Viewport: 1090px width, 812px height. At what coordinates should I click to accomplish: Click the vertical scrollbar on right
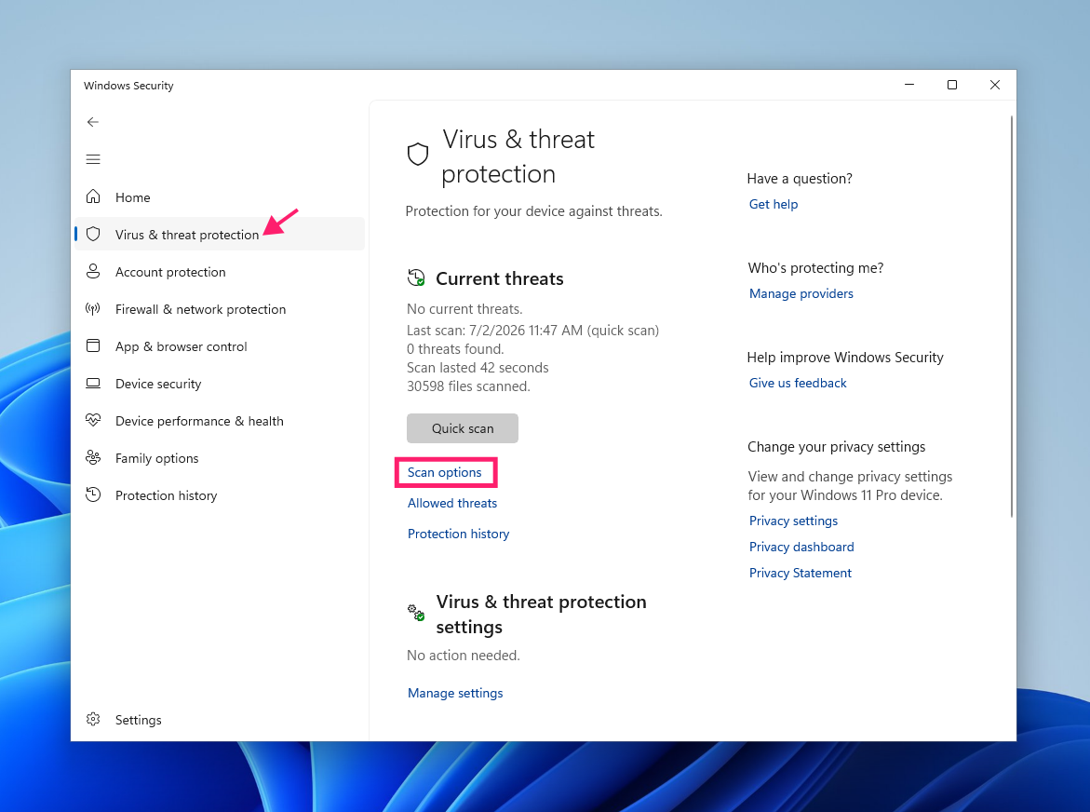[x=1012, y=317]
